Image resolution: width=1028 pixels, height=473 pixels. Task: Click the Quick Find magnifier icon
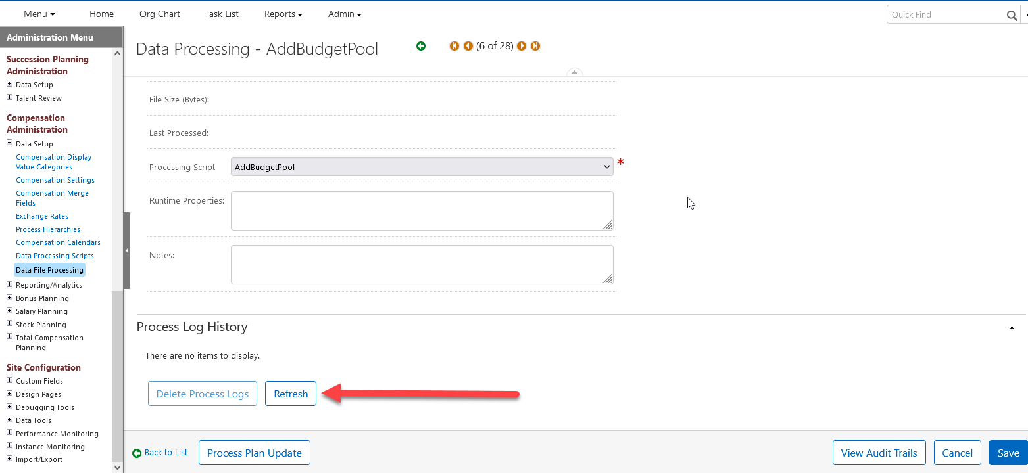[1012, 15]
